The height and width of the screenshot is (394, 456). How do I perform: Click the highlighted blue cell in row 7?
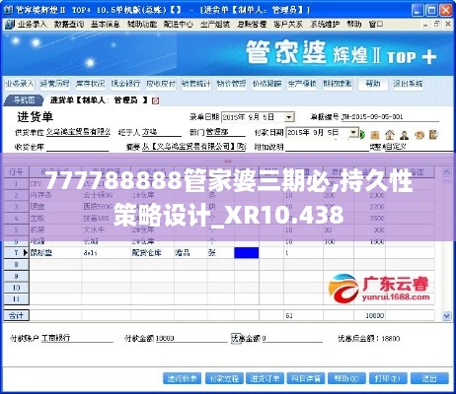(247, 253)
